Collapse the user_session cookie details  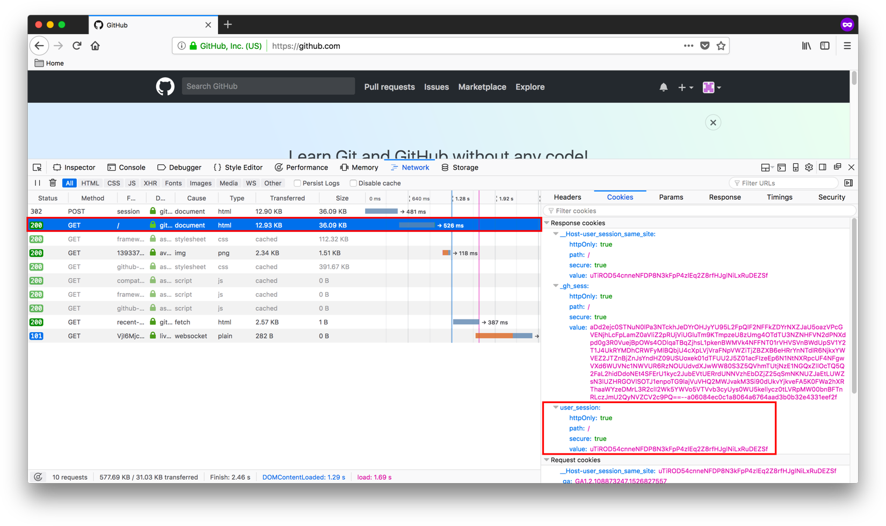556,407
